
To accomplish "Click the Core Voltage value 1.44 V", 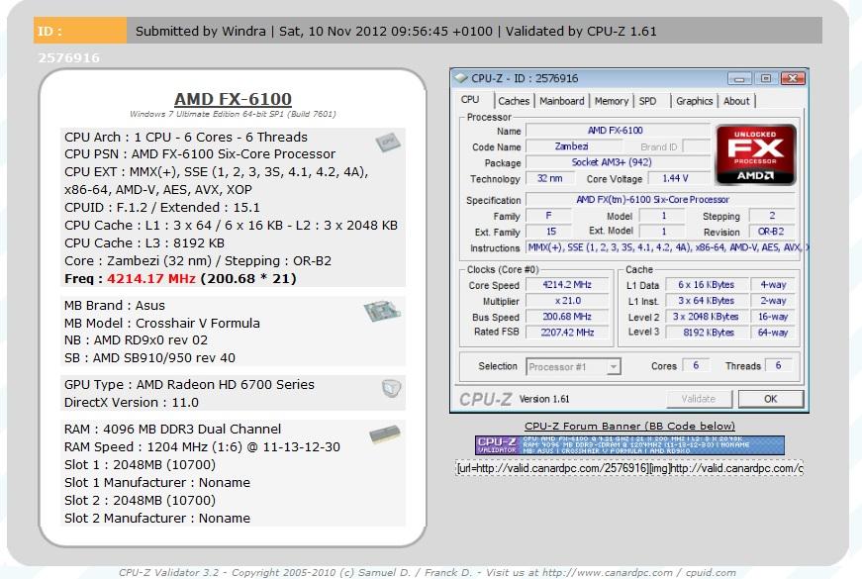I will click(678, 178).
